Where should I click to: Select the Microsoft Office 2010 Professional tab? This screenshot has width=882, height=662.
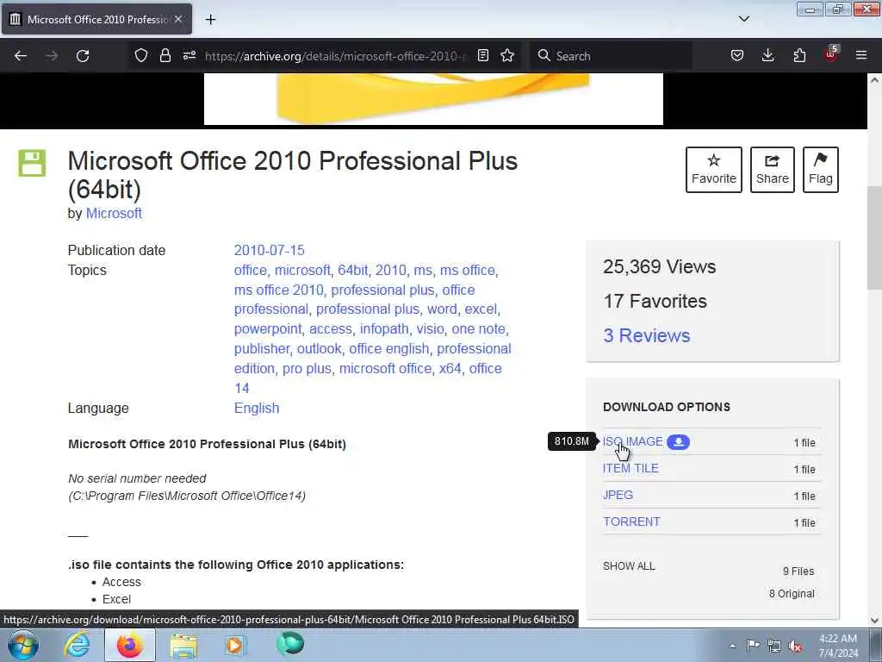pos(96,19)
